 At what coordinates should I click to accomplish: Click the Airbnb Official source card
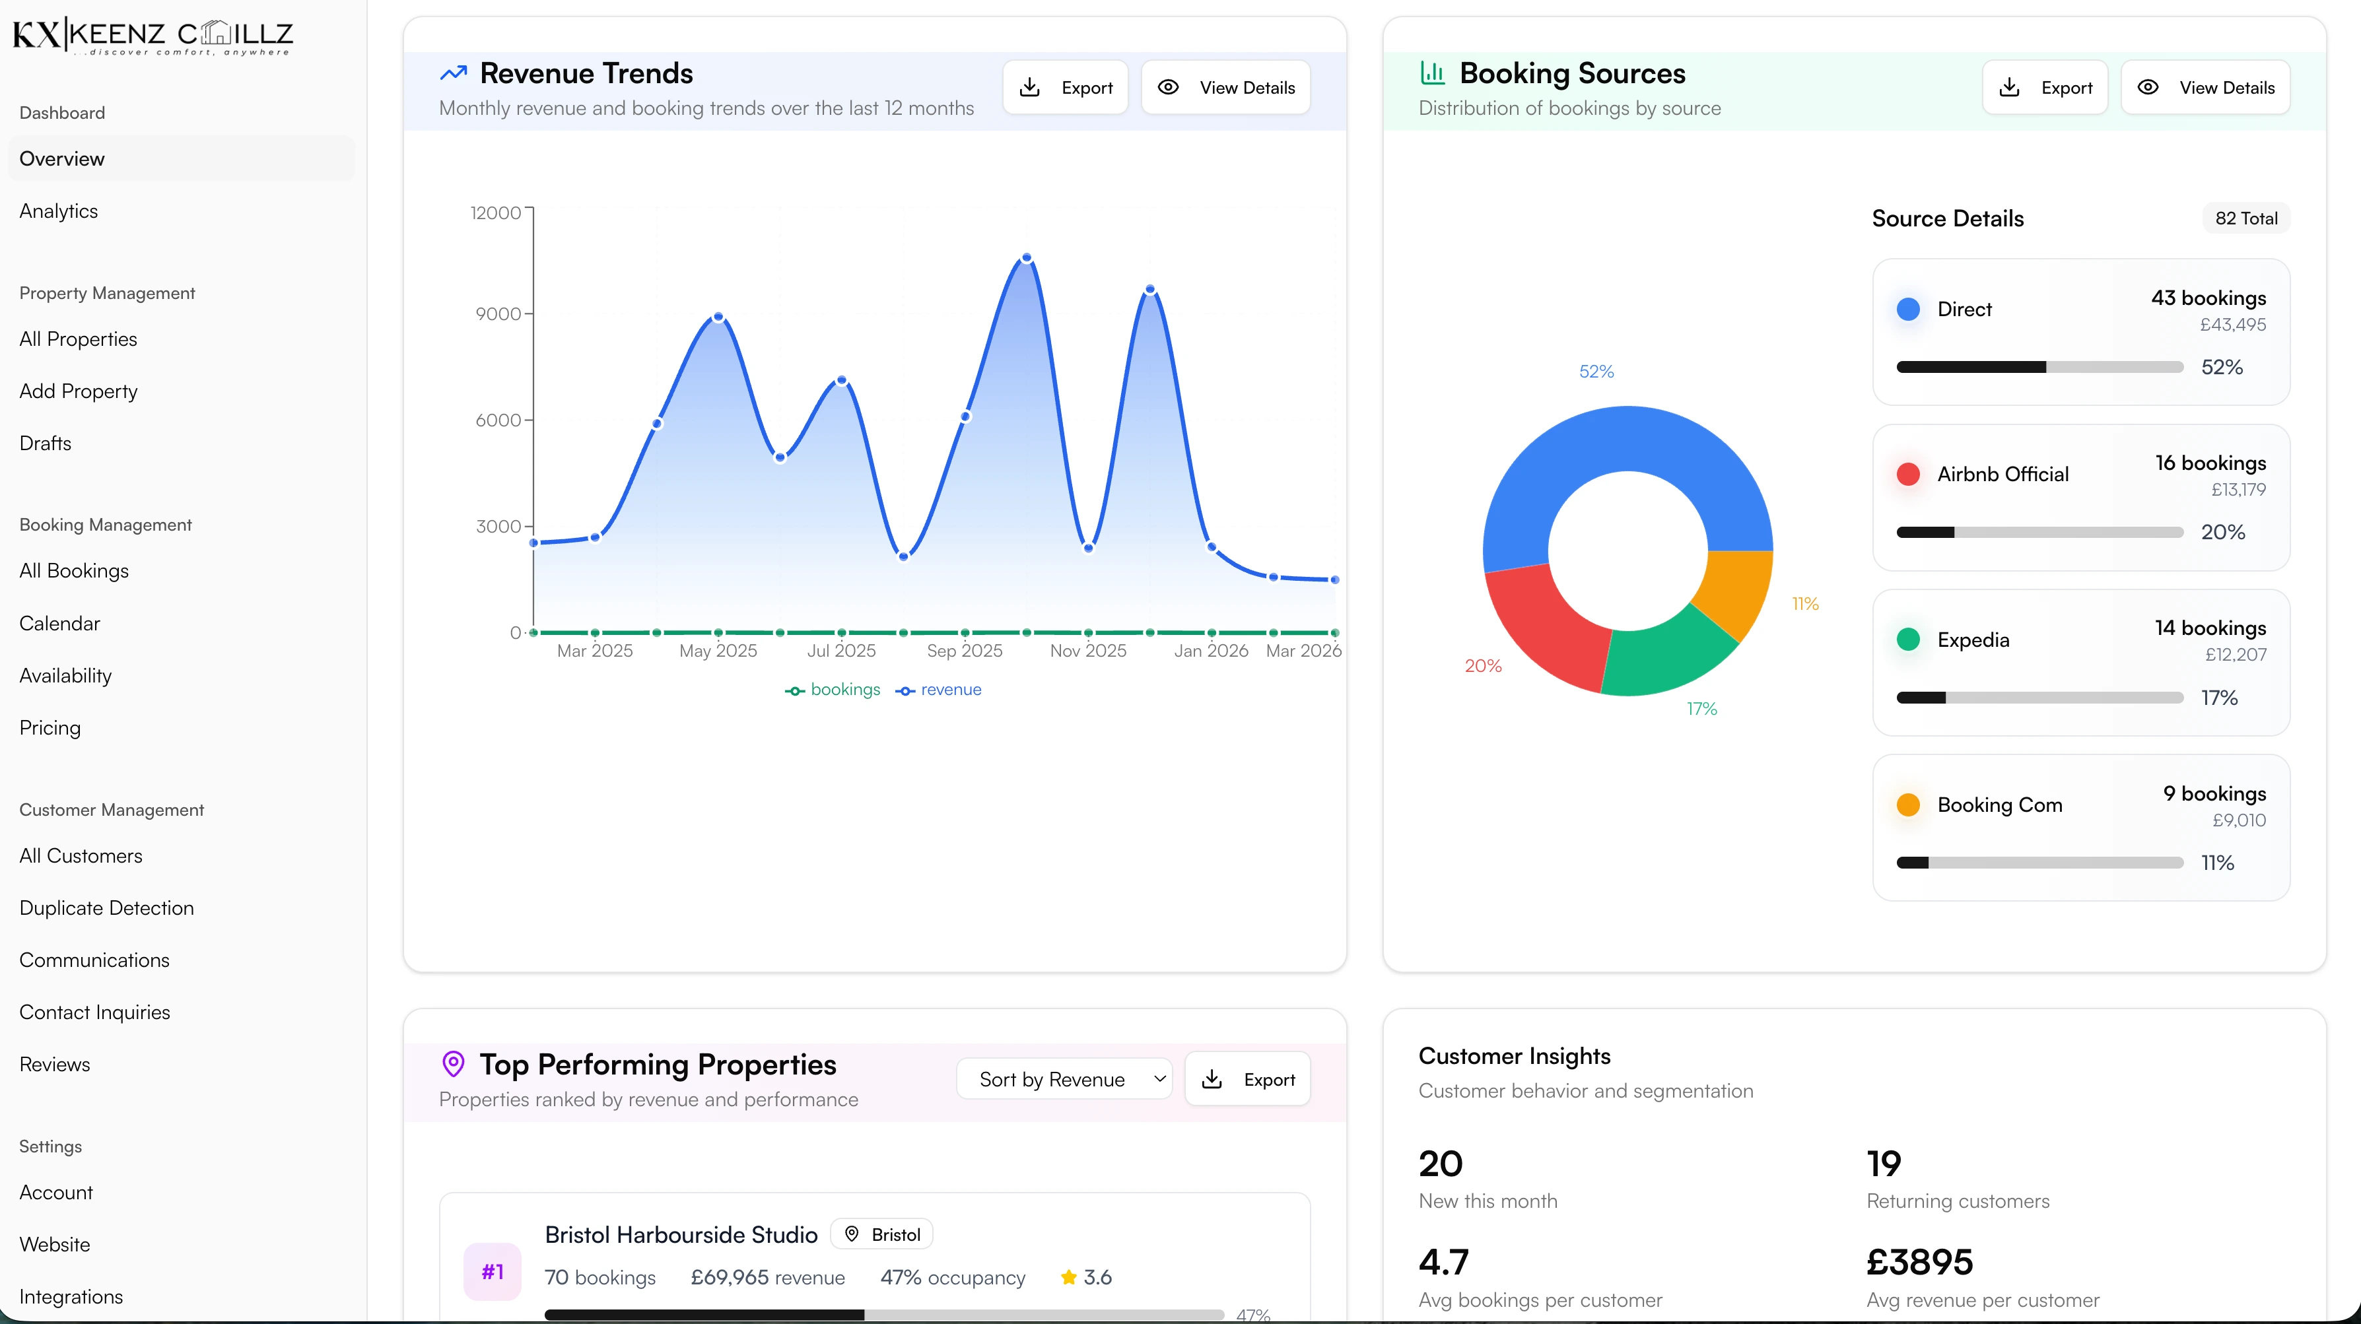point(2080,498)
